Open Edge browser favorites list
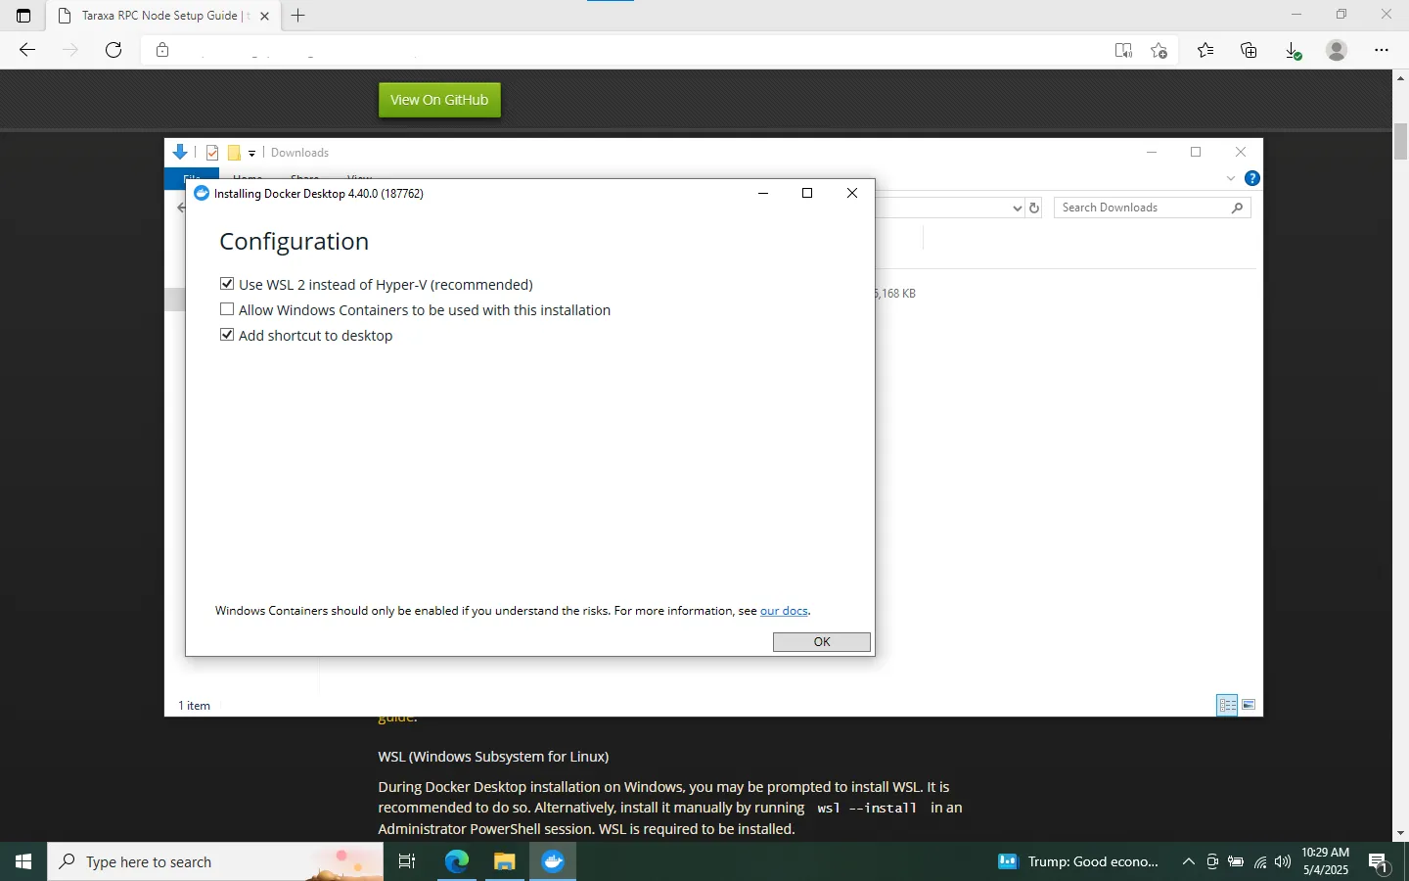This screenshot has height=881, width=1409. tap(1205, 50)
